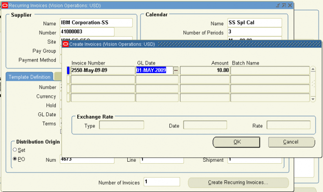Click Batch Name field in first row
This screenshot has width=323, height=192.
point(270,70)
